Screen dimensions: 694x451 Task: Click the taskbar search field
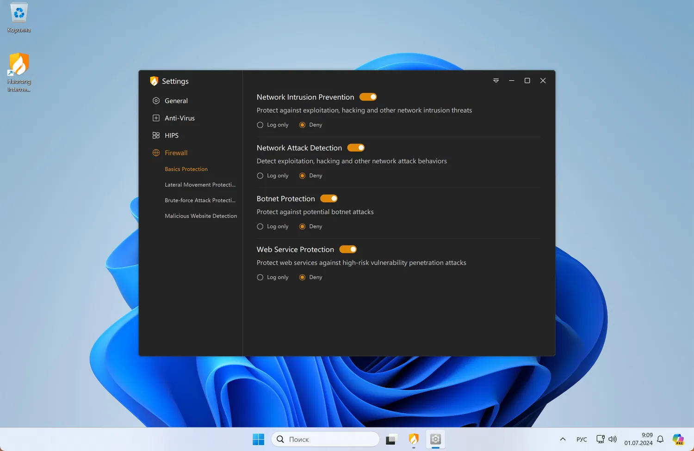pos(325,439)
